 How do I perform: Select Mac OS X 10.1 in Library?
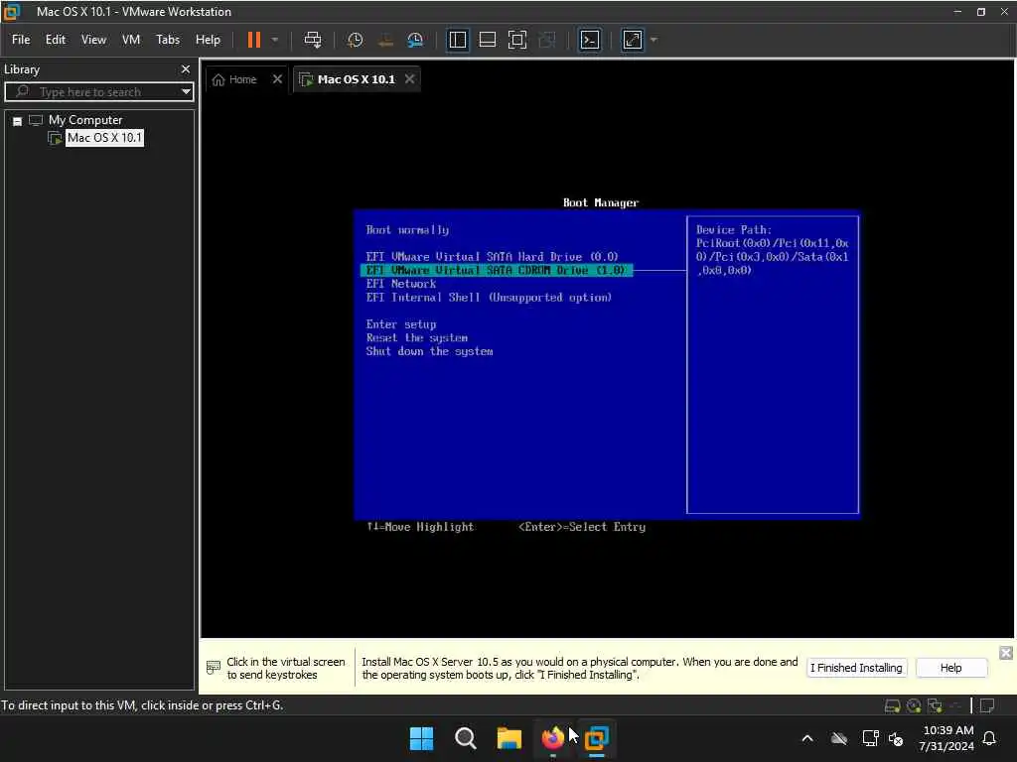click(103, 138)
